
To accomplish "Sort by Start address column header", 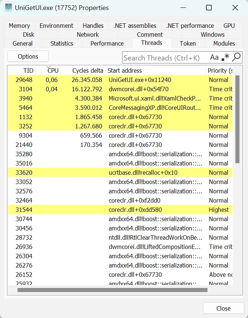I will coord(155,71).
